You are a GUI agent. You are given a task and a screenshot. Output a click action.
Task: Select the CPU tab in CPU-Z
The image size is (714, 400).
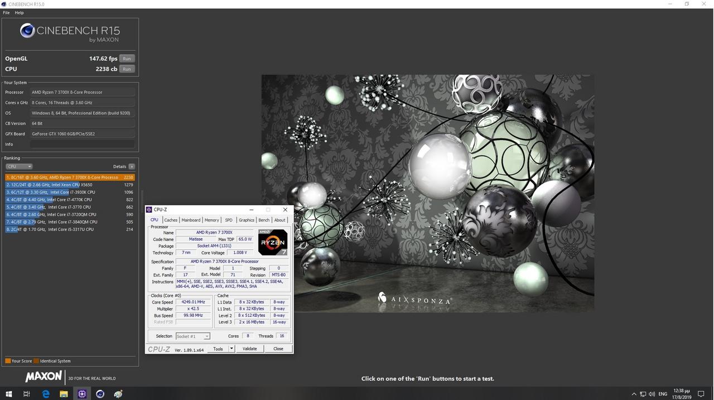click(155, 220)
